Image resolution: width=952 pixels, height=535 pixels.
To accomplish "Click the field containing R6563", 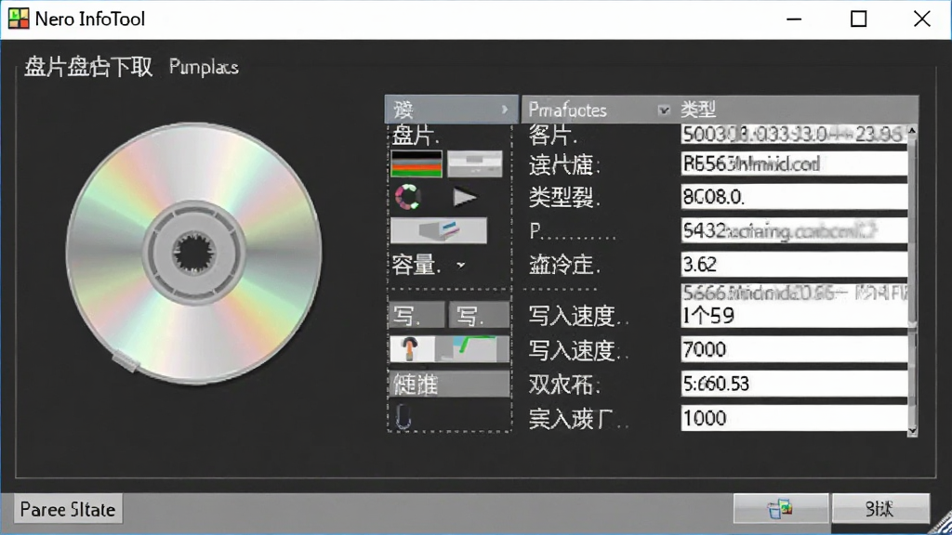I will [x=794, y=163].
